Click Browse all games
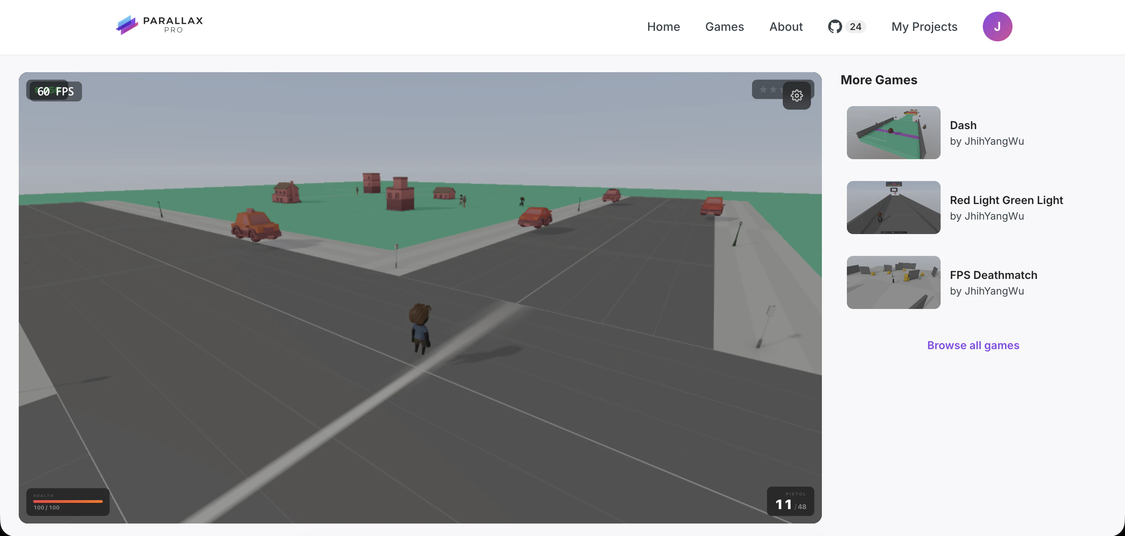This screenshot has height=536, width=1125. point(973,345)
